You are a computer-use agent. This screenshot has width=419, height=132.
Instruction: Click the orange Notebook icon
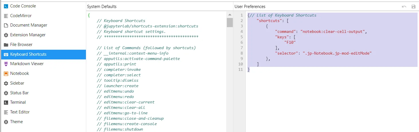(x=6, y=74)
